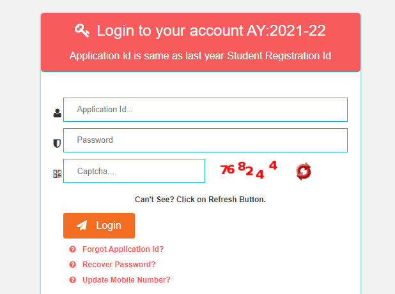The image size is (395, 294).
Task: Open the Update Mobile Number? link
Action: [126, 280]
